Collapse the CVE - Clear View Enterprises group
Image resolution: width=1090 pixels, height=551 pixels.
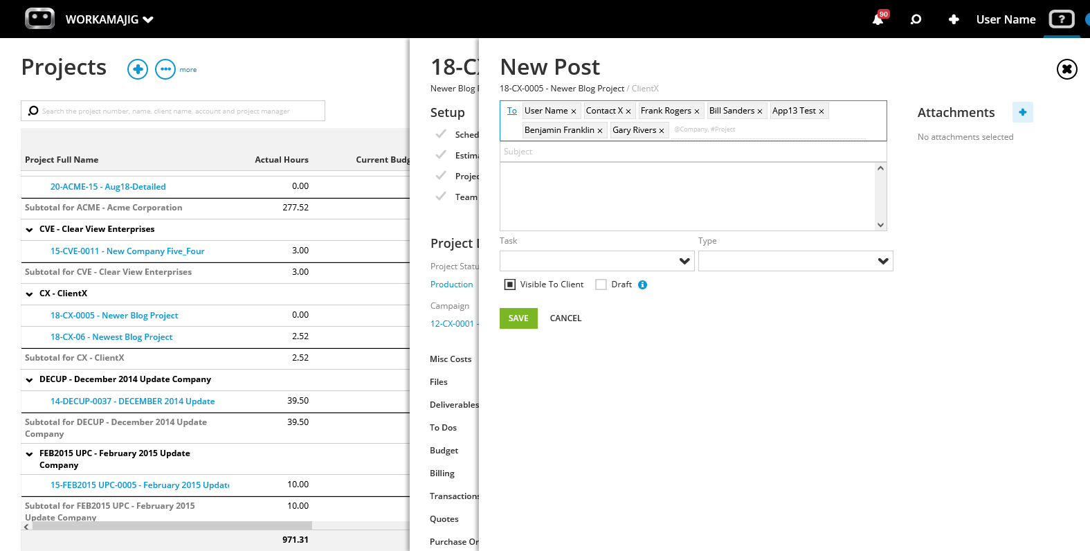[29, 230]
